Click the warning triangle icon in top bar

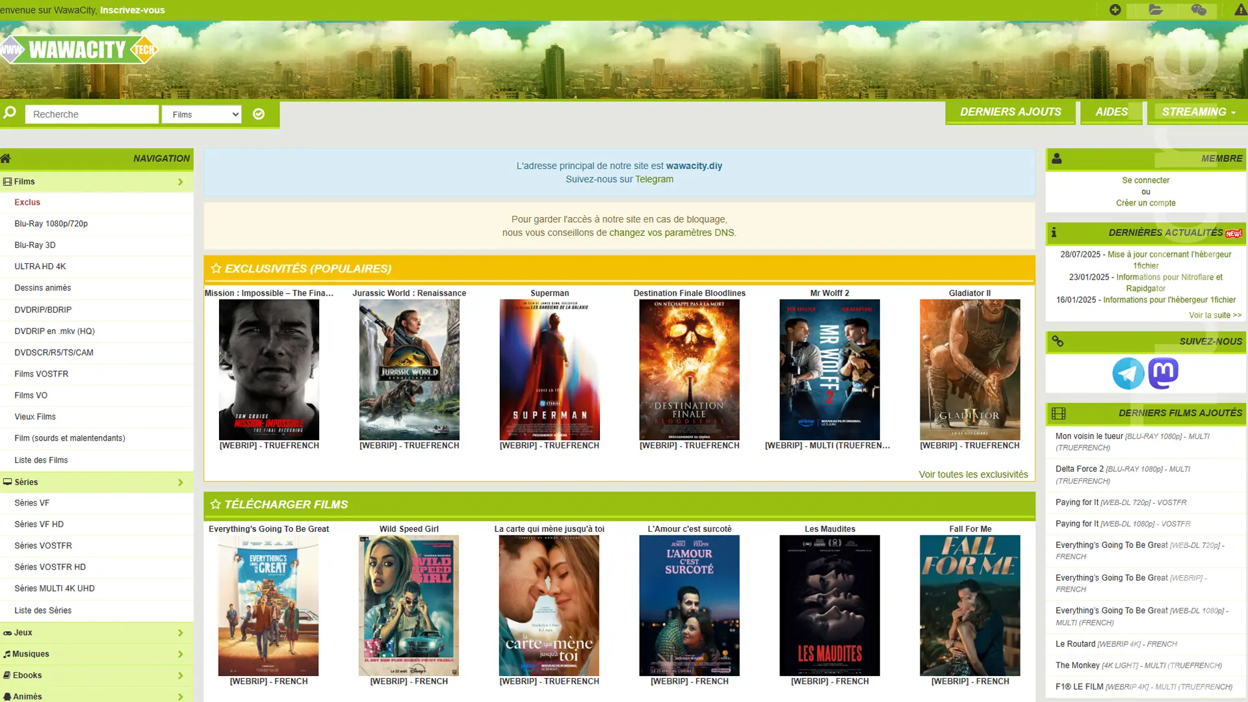1240,10
